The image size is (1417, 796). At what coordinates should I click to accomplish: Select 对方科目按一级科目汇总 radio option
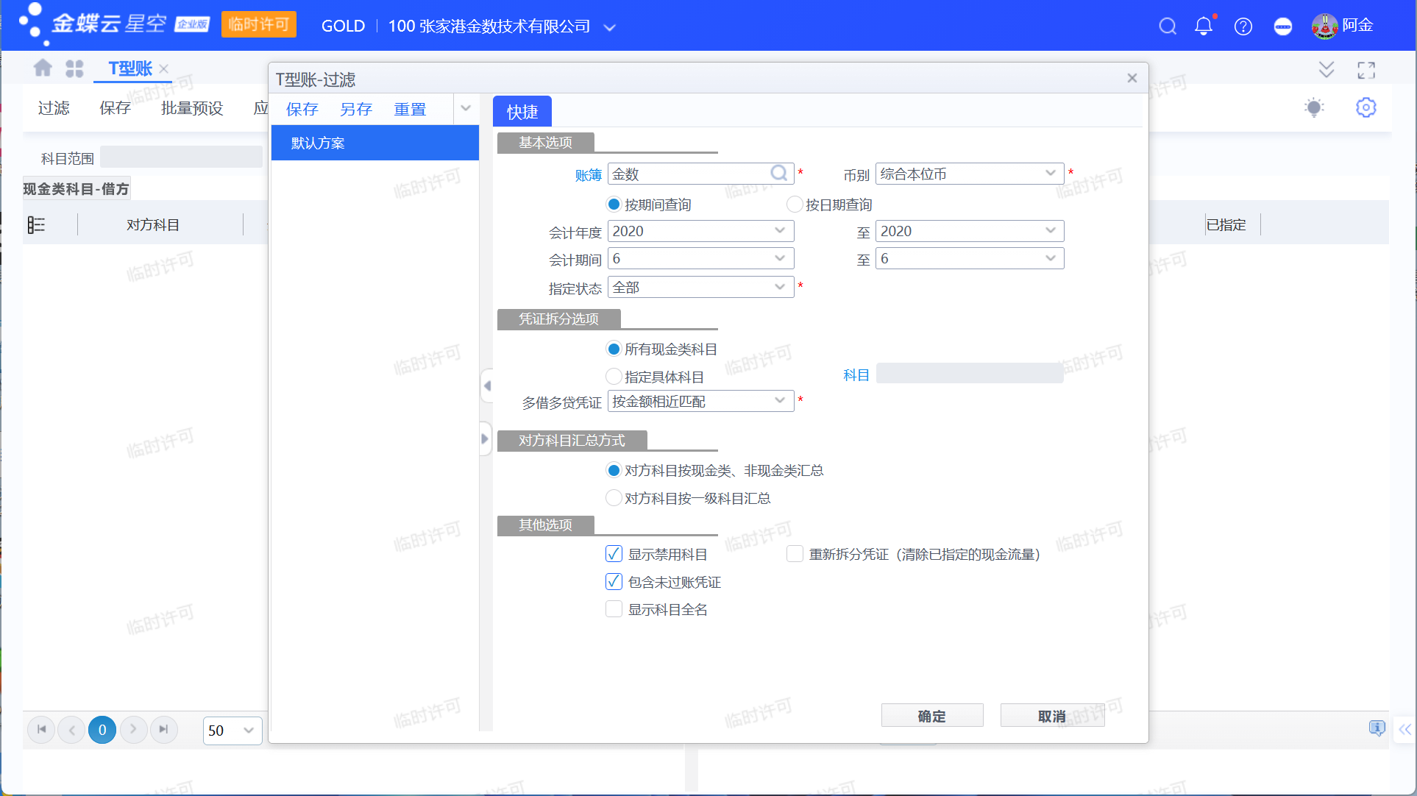pyautogui.click(x=614, y=498)
